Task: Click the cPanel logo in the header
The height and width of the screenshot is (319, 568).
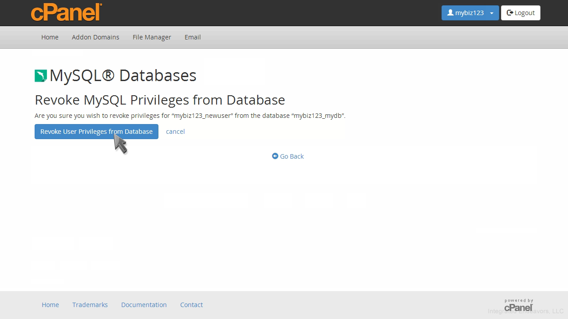Action: coord(67,12)
